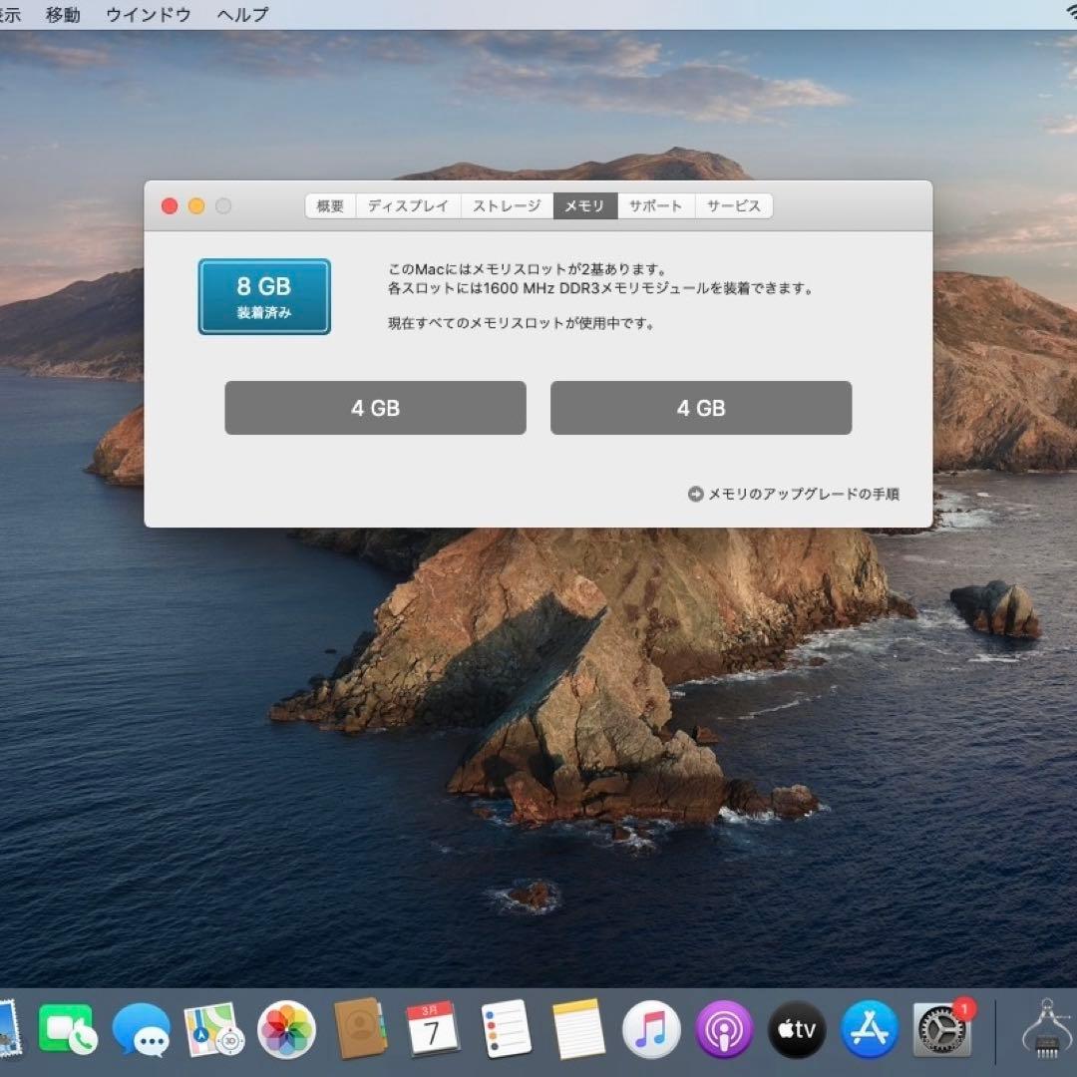Select the 概要 tab
The image size is (1077, 1077).
[330, 205]
